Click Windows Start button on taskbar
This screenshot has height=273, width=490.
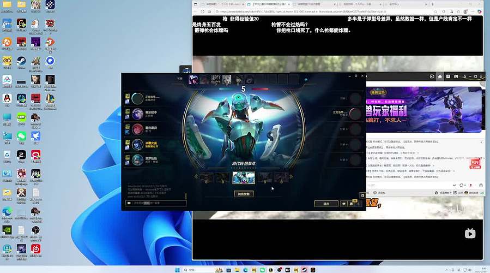(177, 270)
